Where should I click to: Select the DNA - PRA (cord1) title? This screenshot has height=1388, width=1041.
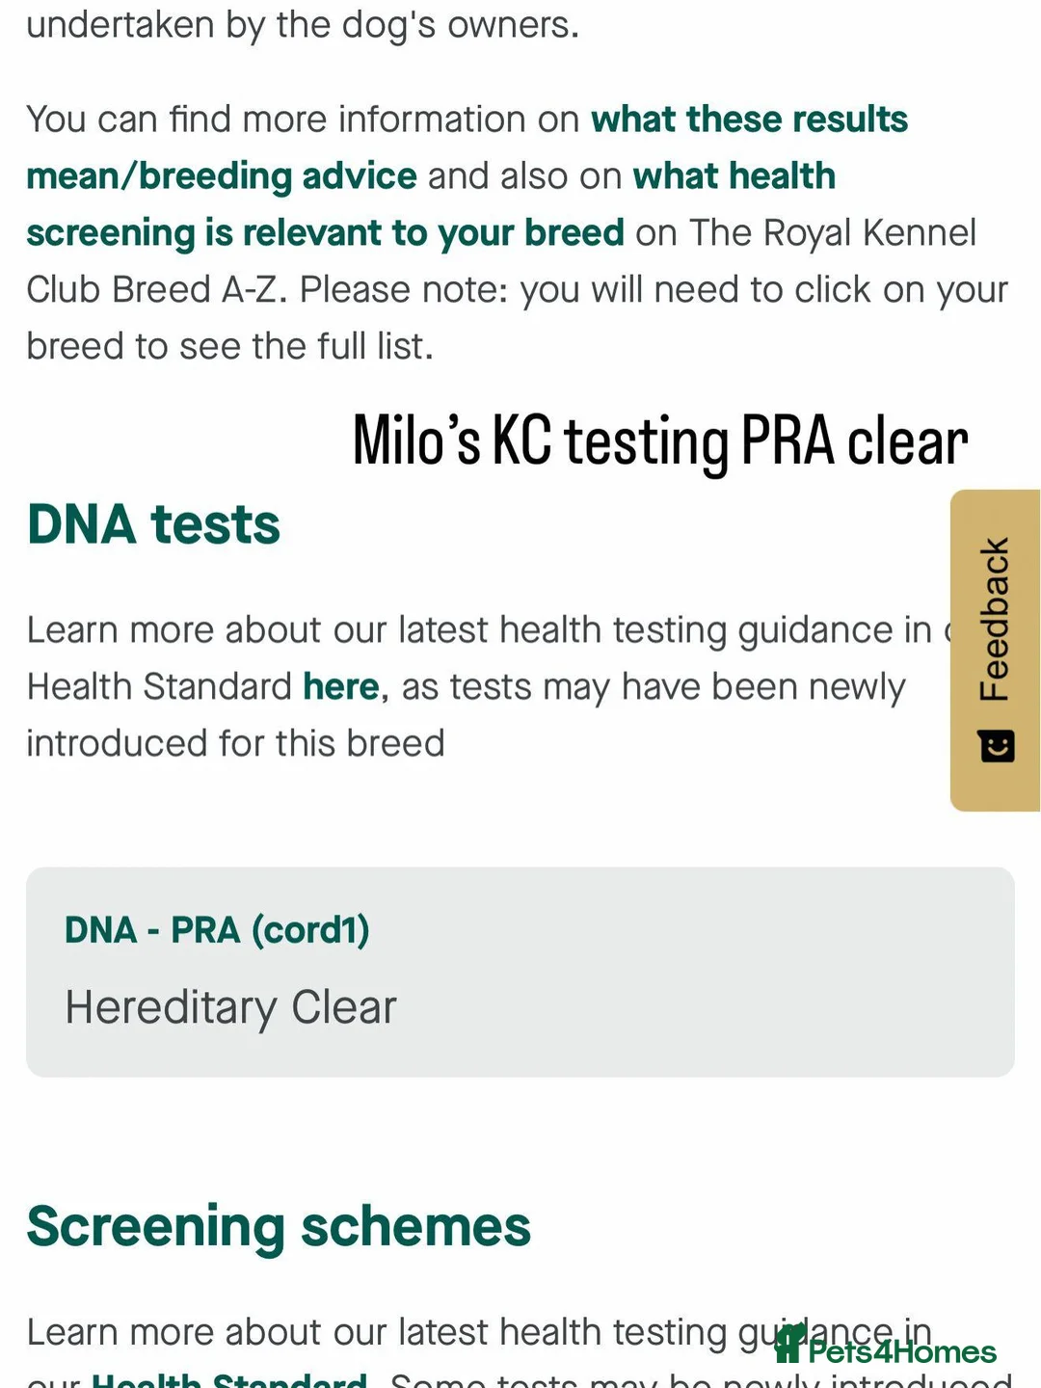pos(217,930)
